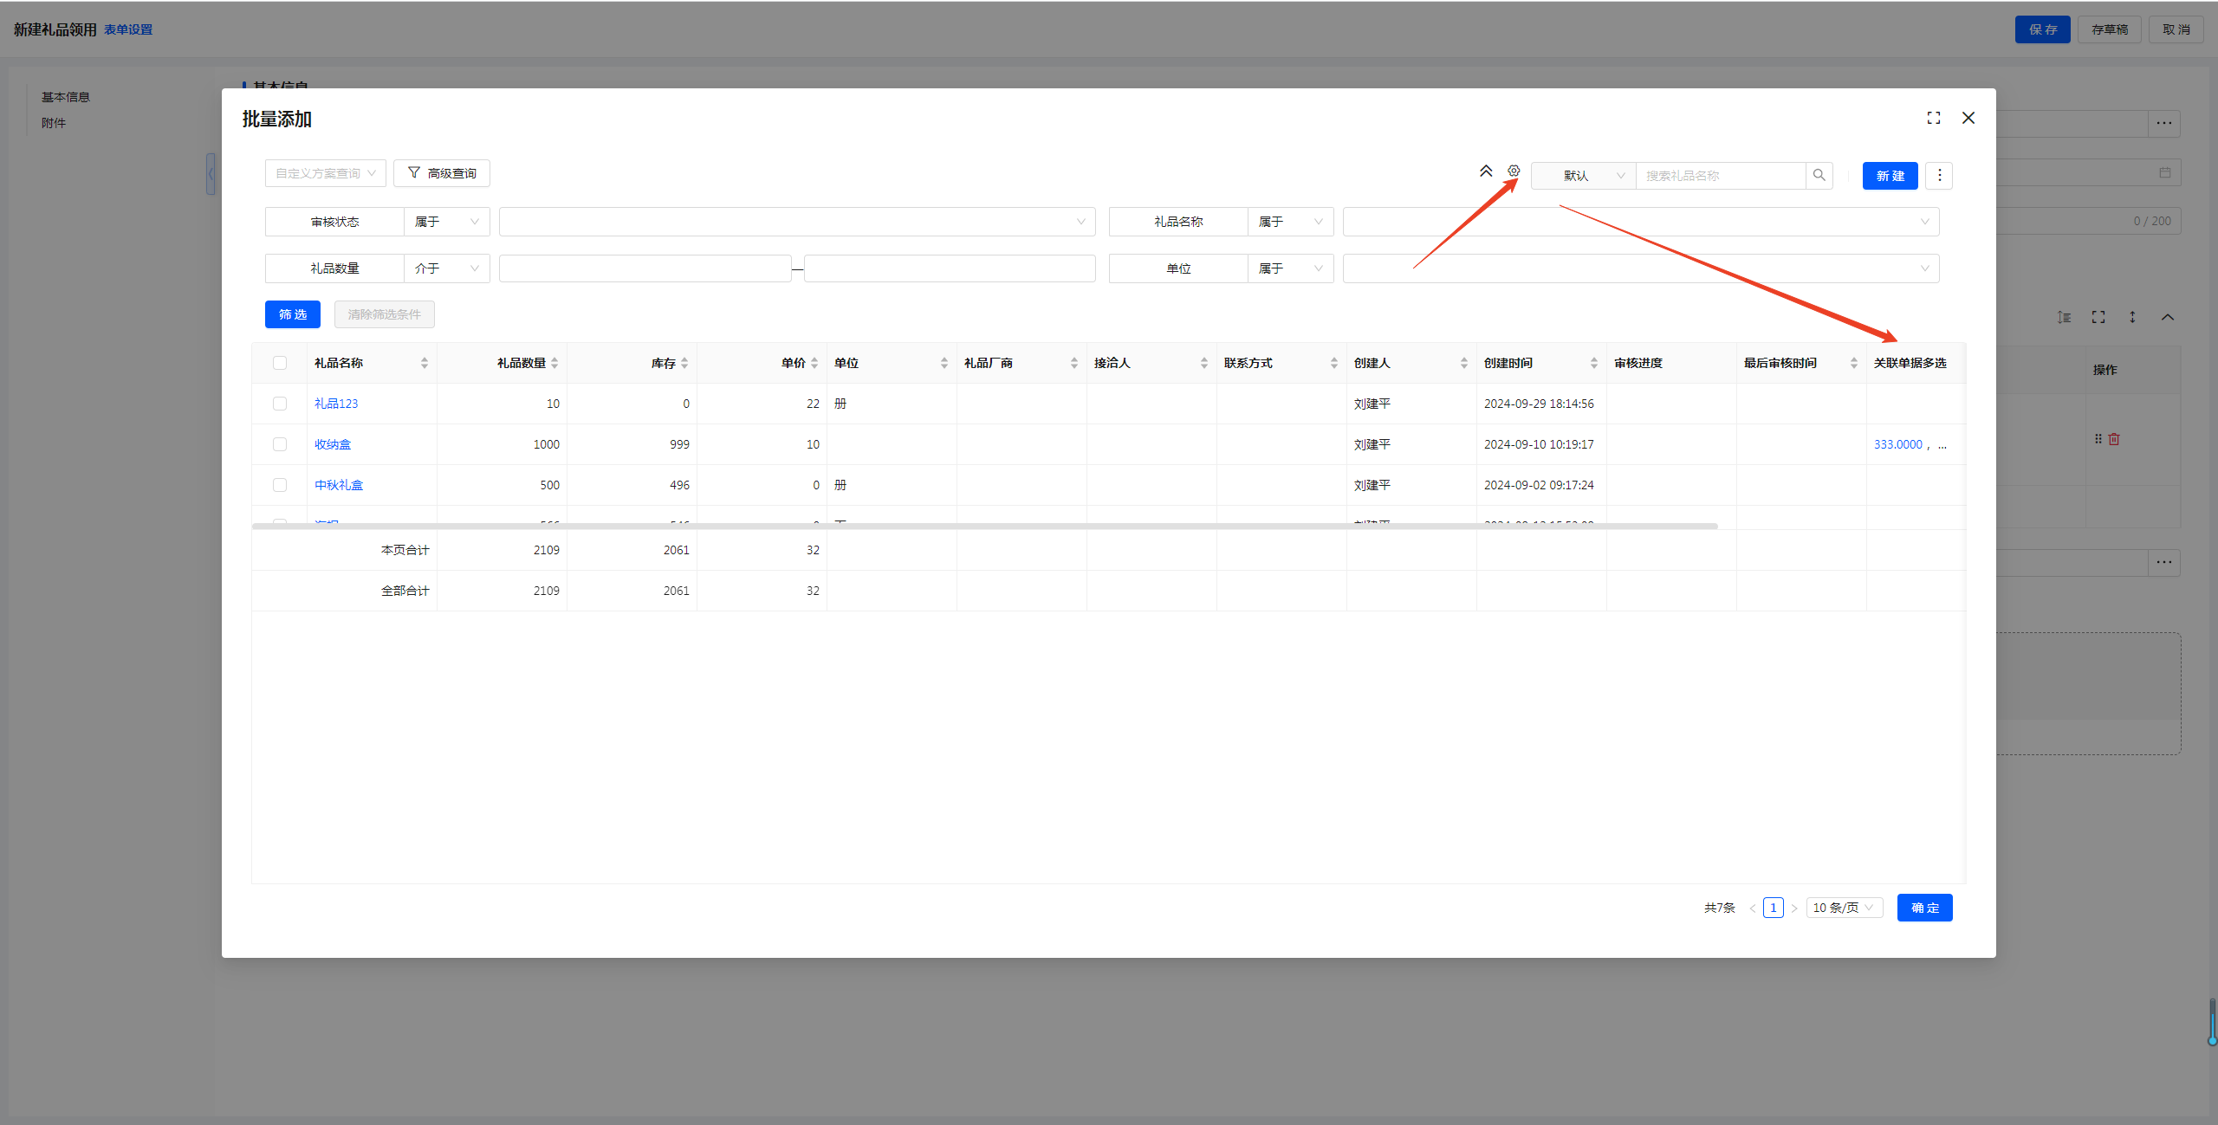
Task: Click the vertical expand arrows icon in background
Action: point(2132,317)
